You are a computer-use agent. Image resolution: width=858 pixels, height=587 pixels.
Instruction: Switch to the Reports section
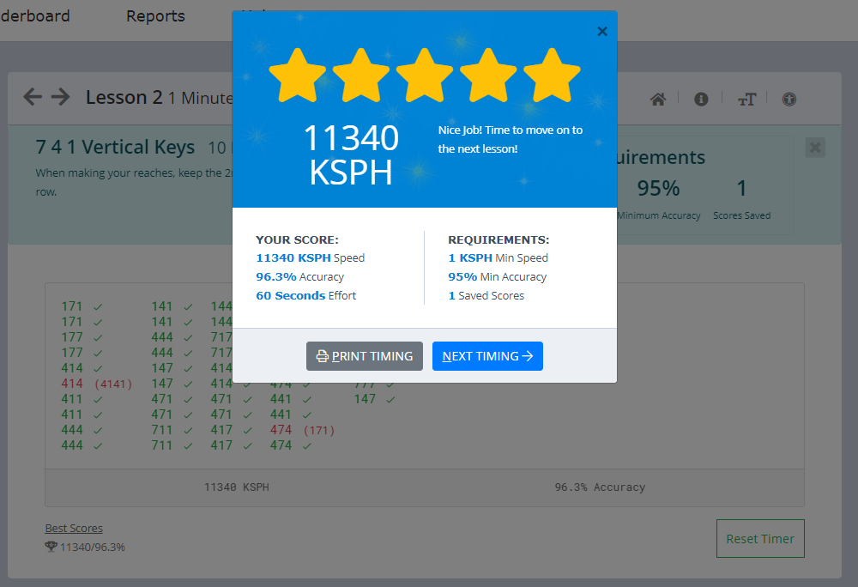tap(155, 15)
